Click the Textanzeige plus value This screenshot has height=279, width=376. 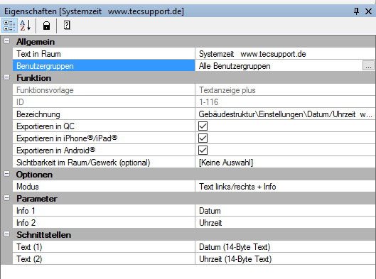point(227,90)
